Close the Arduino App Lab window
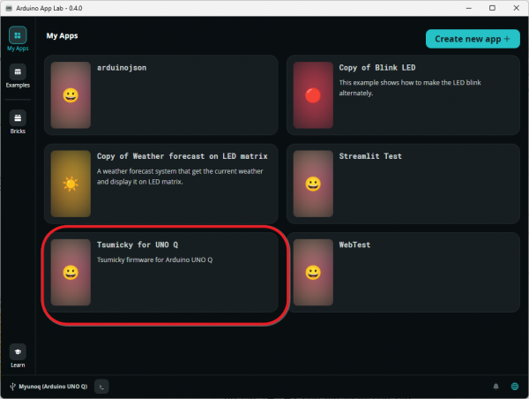This screenshot has height=399, width=529. (516, 8)
